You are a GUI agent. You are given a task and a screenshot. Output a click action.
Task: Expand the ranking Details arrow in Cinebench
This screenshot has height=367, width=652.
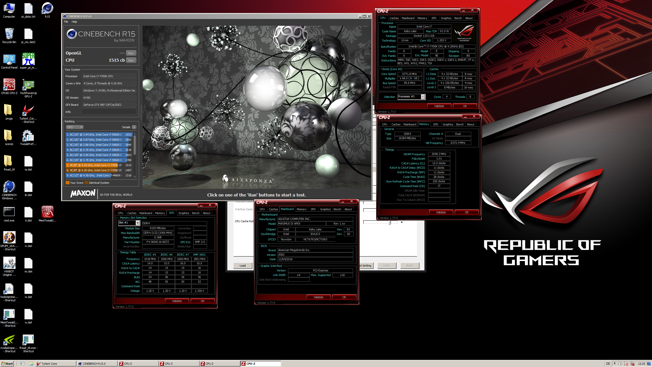click(x=134, y=127)
